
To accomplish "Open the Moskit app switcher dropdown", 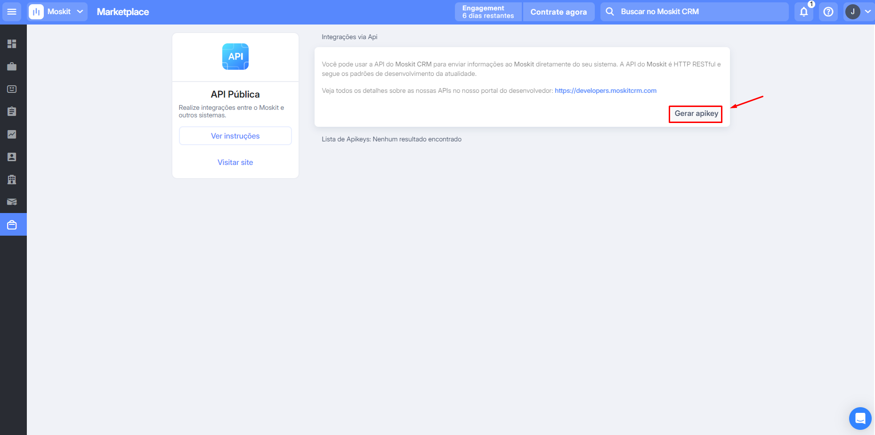I will coord(57,12).
